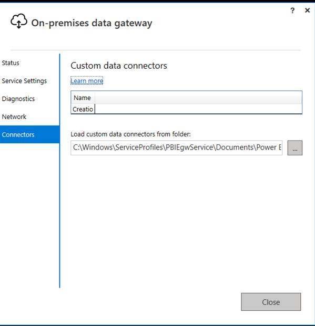Open the Service Settings section
The height and width of the screenshot is (326, 315).
click(x=24, y=81)
